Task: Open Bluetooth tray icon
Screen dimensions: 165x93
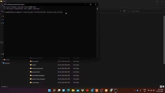Action: click(137, 90)
